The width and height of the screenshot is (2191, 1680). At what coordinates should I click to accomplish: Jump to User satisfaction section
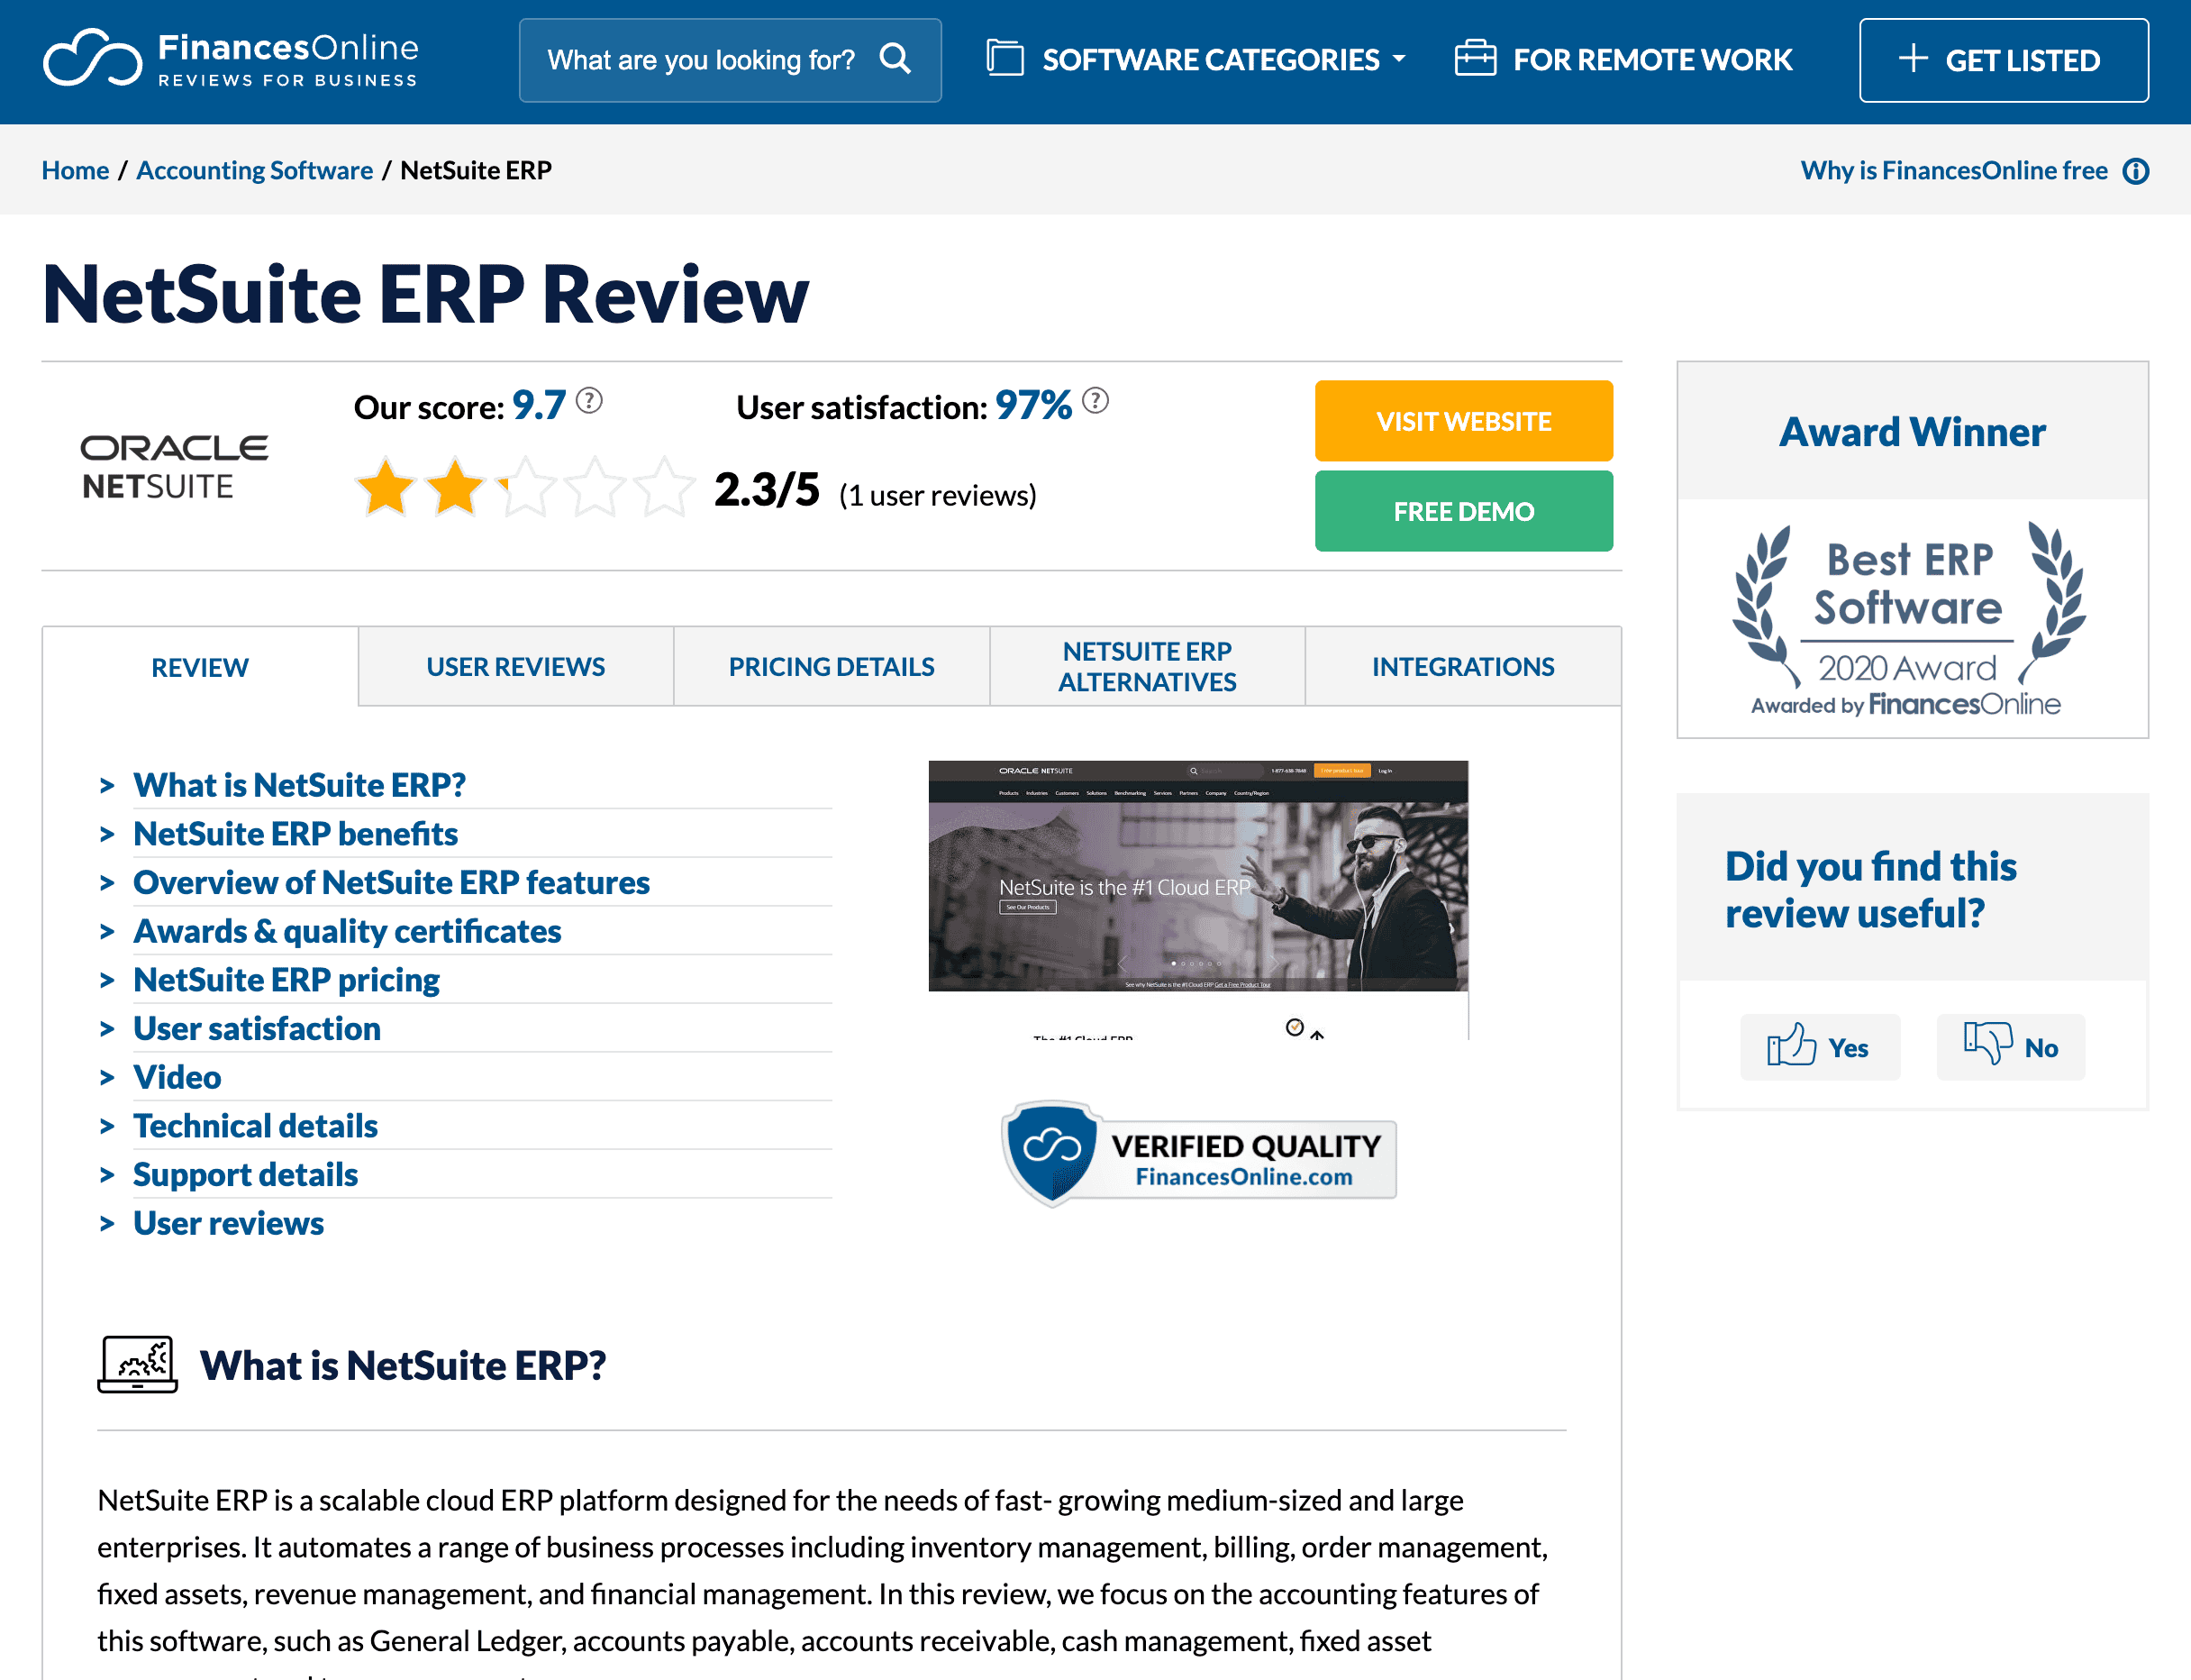pyautogui.click(x=257, y=1028)
